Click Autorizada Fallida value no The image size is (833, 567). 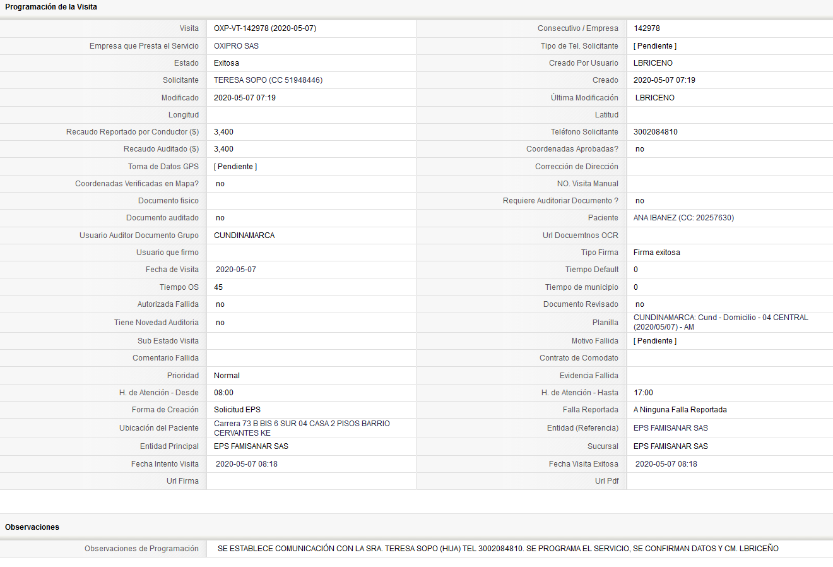(x=220, y=304)
